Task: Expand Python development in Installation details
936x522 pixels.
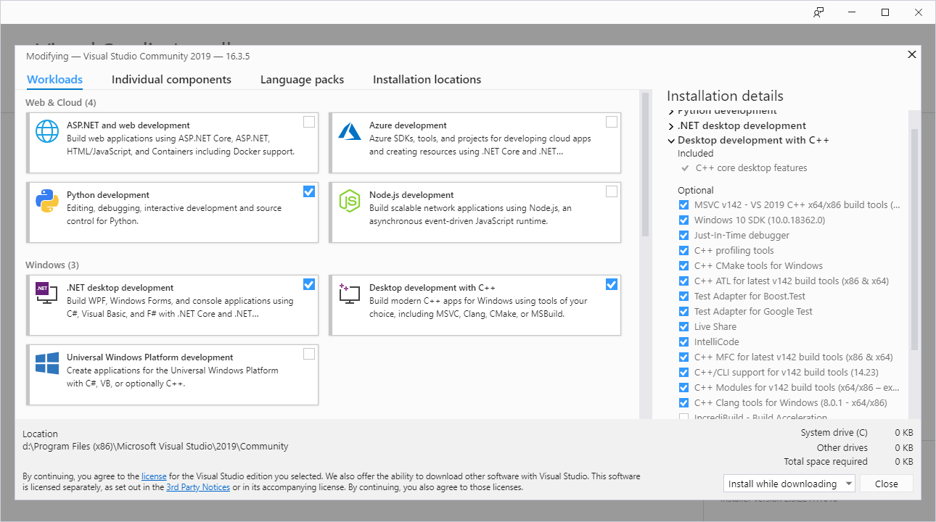Action: pos(671,112)
